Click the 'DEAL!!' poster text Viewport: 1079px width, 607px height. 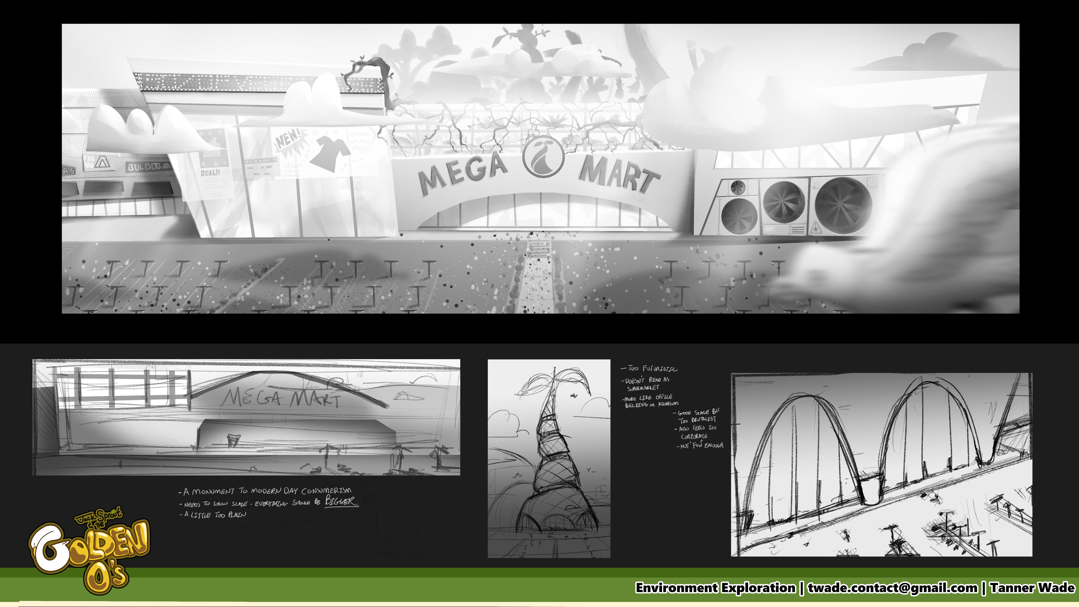coord(210,173)
